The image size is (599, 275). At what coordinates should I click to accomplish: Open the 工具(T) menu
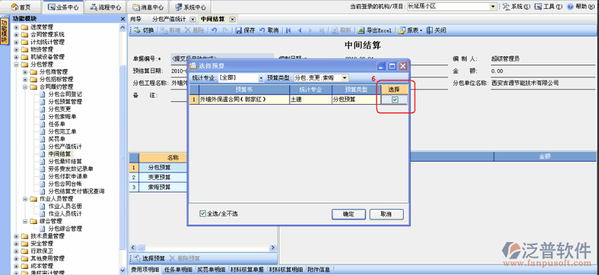pos(549,7)
